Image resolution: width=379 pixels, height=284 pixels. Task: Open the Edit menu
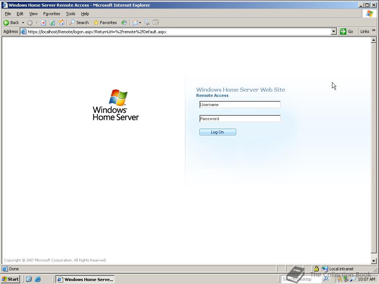pyautogui.click(x=20, y=14)
